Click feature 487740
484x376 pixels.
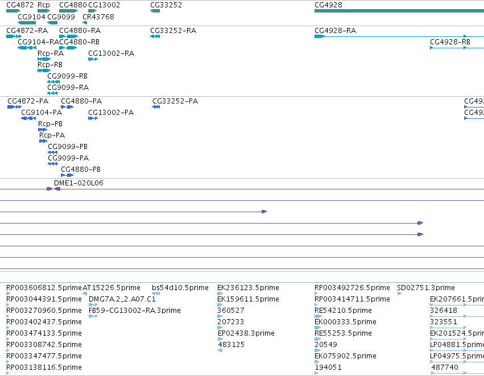coord(445,367)
